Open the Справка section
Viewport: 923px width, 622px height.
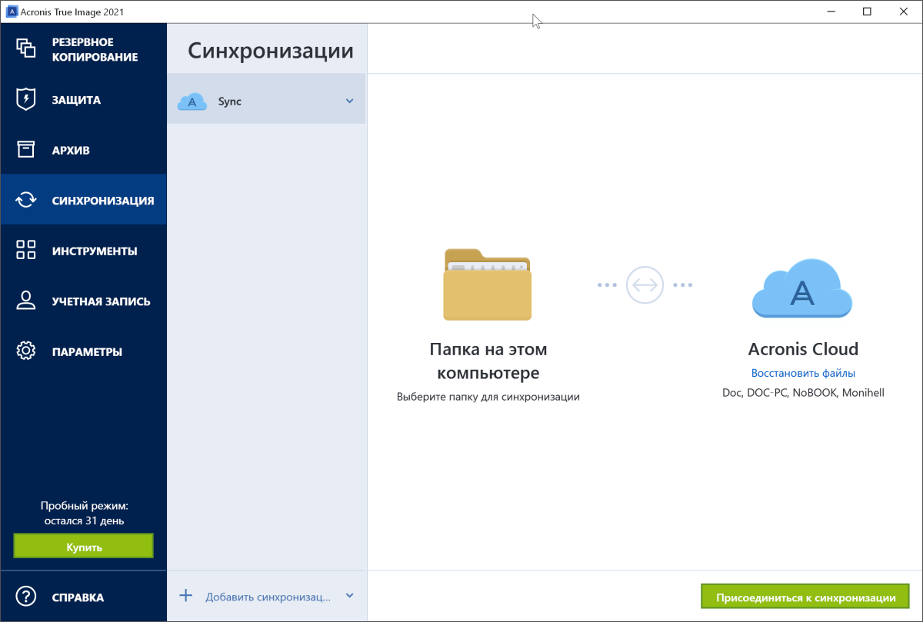[83, 597]
